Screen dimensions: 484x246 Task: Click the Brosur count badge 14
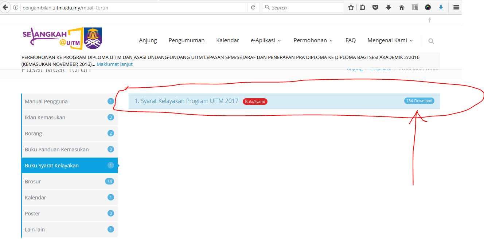[x=109, y=181]
